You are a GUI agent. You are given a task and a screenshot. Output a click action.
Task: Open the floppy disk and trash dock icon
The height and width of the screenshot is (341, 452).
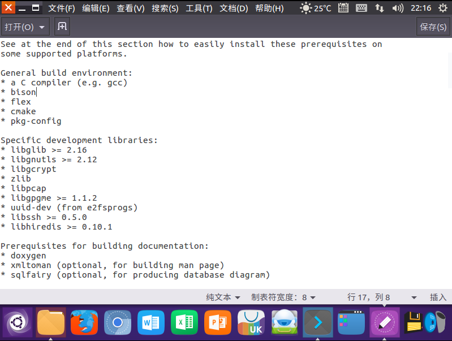[425, 322]
